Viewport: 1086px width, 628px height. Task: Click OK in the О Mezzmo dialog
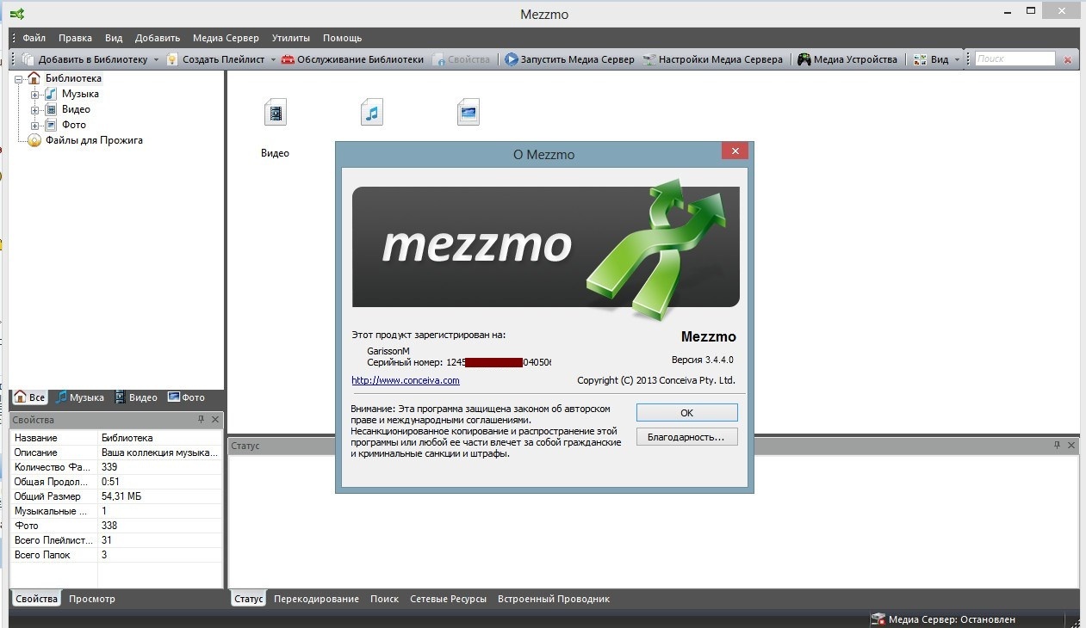pos(686,413)
